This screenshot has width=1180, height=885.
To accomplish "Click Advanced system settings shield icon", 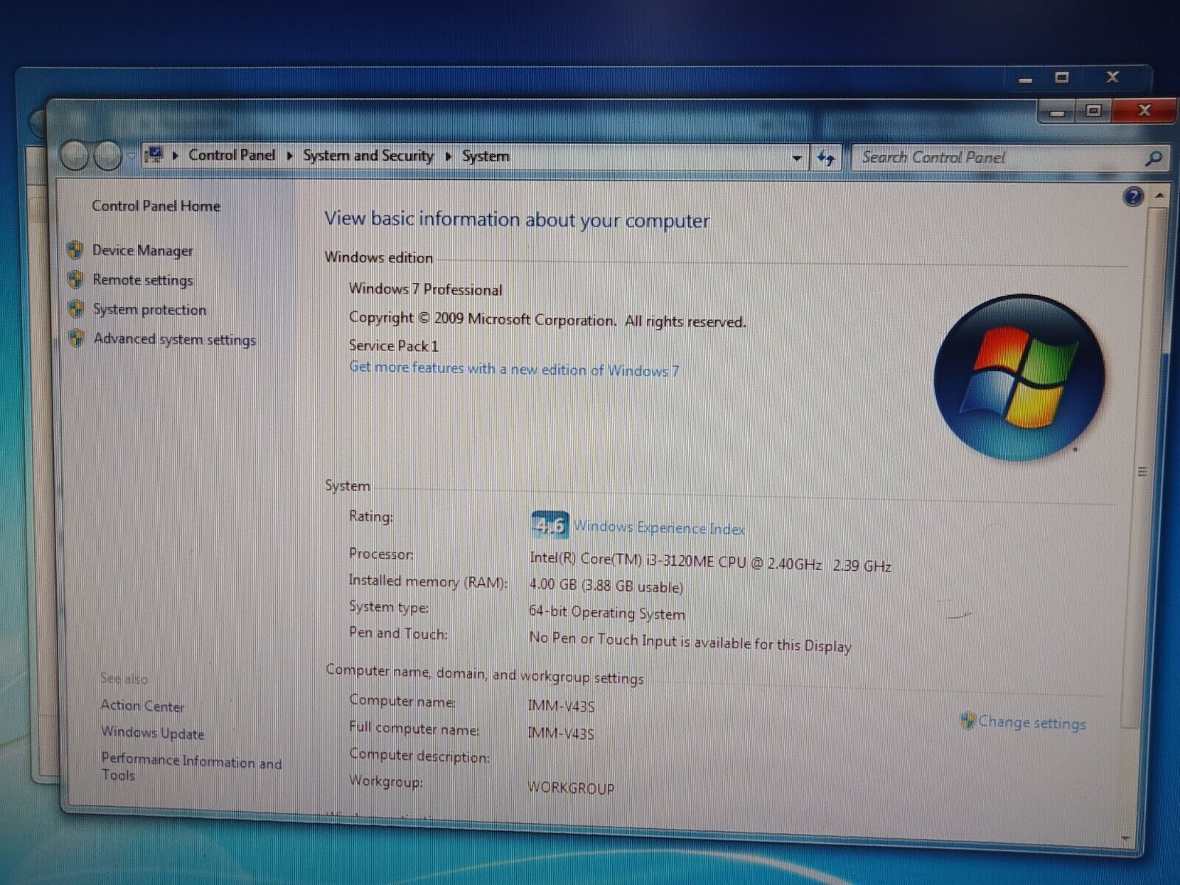I will pos(76,338).
